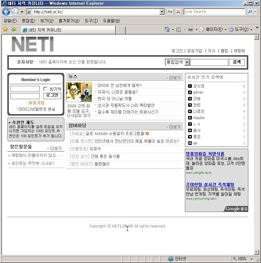261x263 pixels.
Task: Click the 로그인 button in Member's Login
Action: 52,96
